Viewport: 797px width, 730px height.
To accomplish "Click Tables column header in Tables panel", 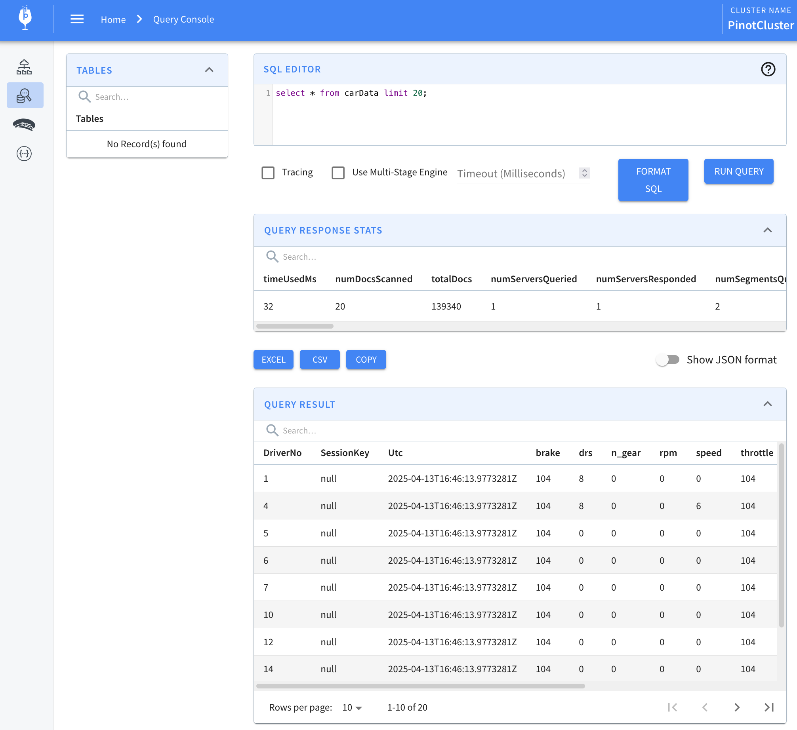I will tap(90, 119).
